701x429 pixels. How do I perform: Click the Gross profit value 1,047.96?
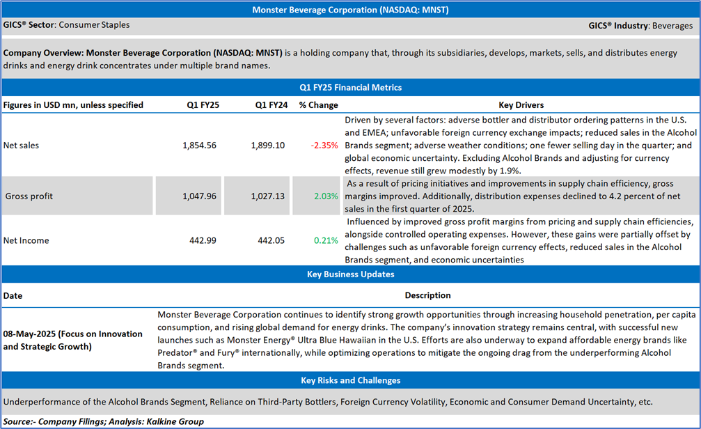click(x=199, y=196)
